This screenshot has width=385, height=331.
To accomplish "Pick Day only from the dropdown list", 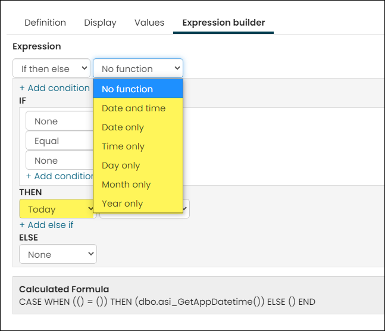I will pos(138,165).
